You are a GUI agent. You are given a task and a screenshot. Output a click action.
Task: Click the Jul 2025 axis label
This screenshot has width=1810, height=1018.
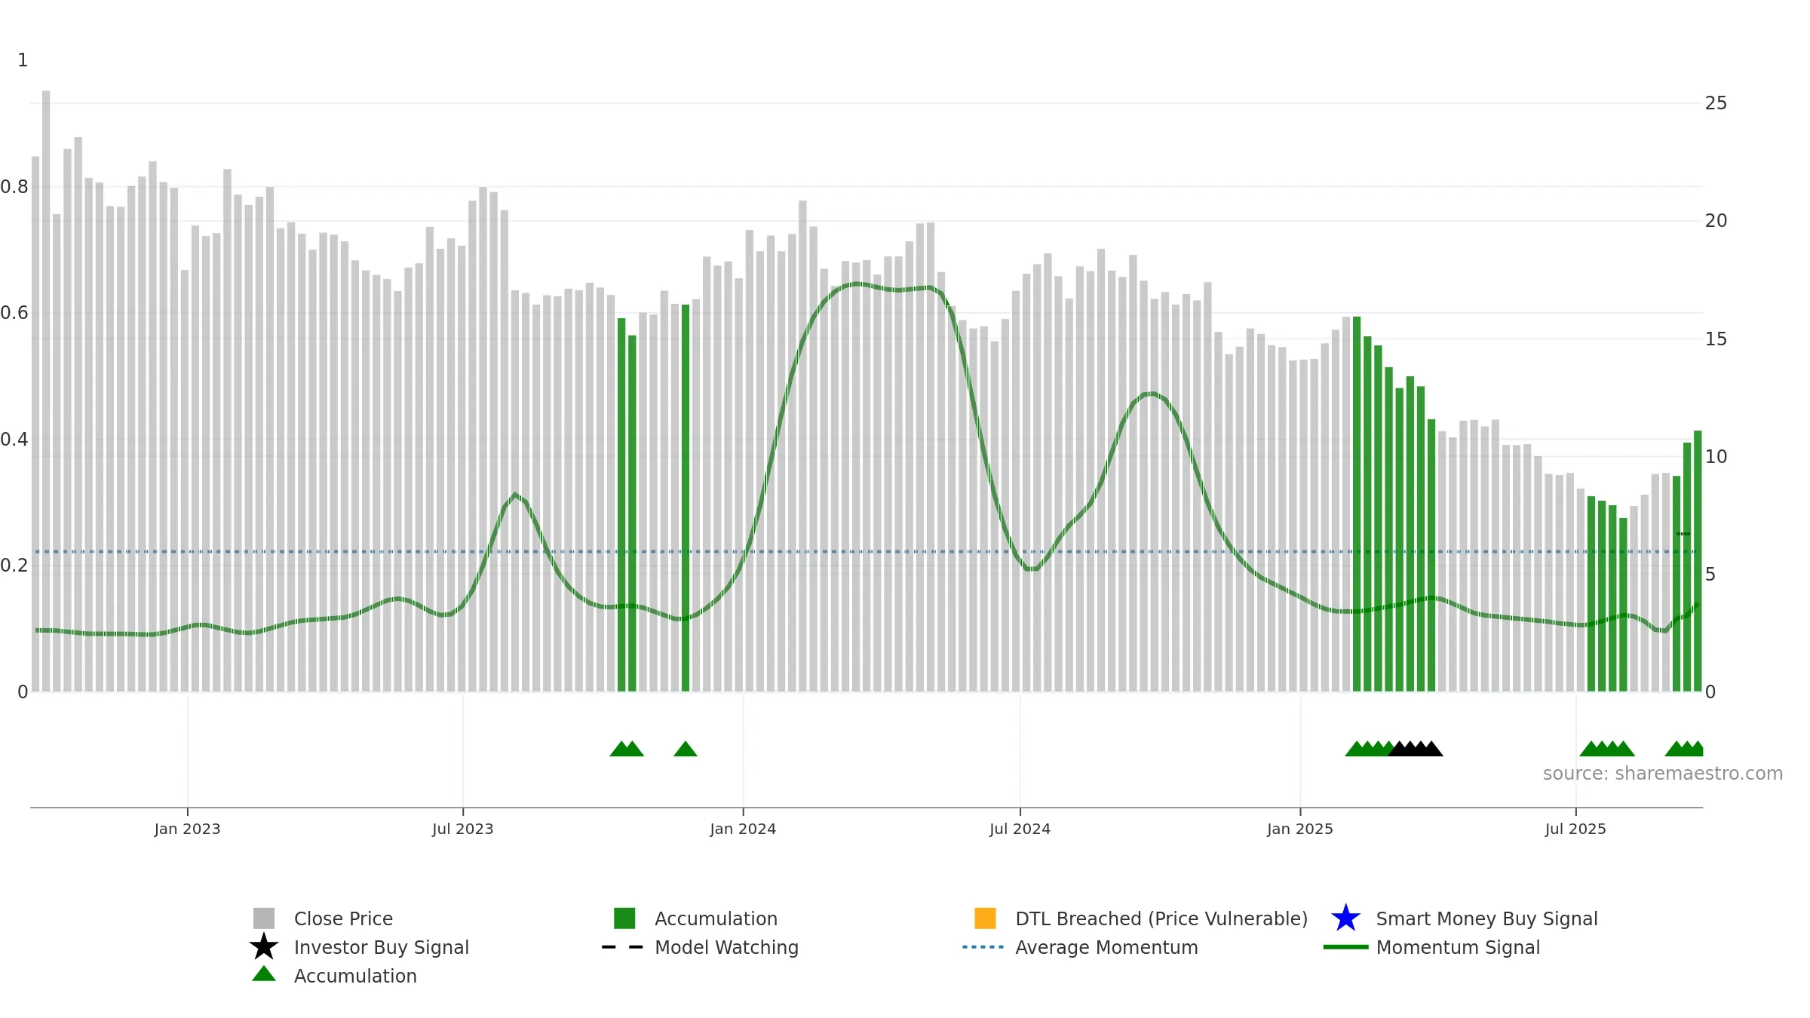[1575, 829]
